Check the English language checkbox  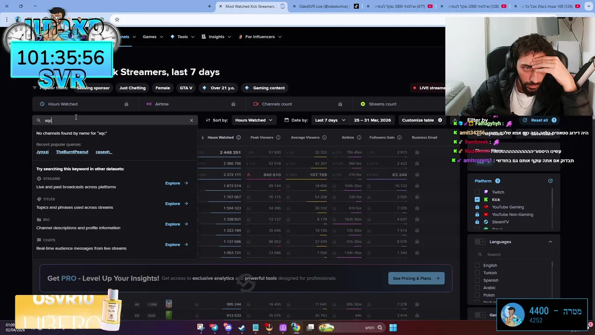[477, 265]
